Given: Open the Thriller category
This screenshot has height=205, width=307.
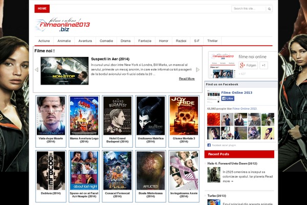Looking at the screenshot, I should coord(212,41).
